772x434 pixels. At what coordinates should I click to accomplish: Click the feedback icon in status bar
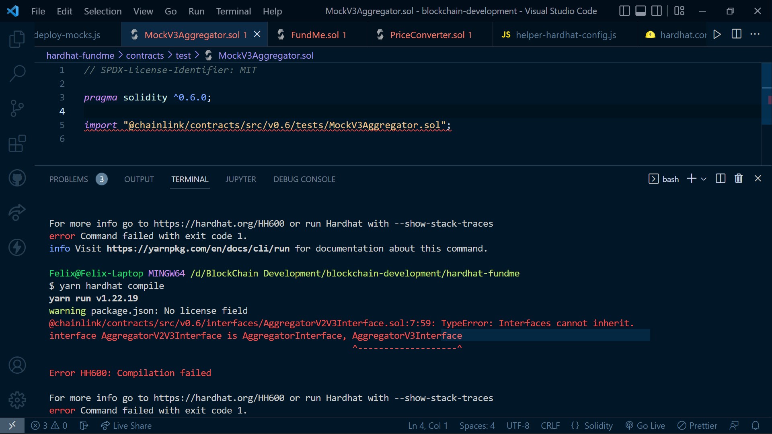tap(734, 426)
